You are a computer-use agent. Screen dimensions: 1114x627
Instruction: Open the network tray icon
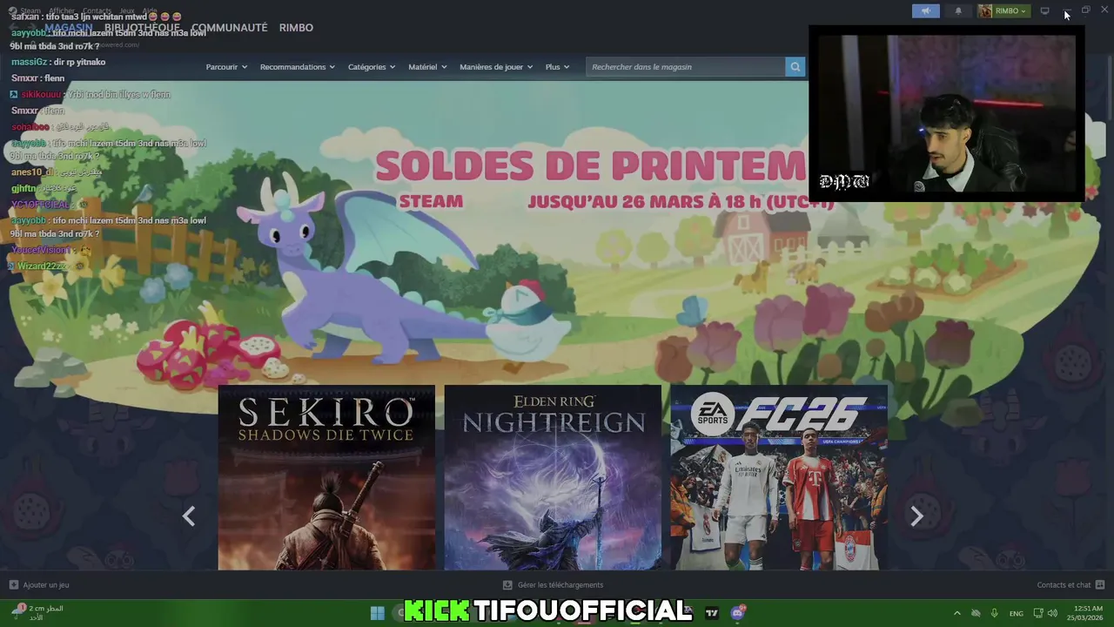[x=1037, y=613]
